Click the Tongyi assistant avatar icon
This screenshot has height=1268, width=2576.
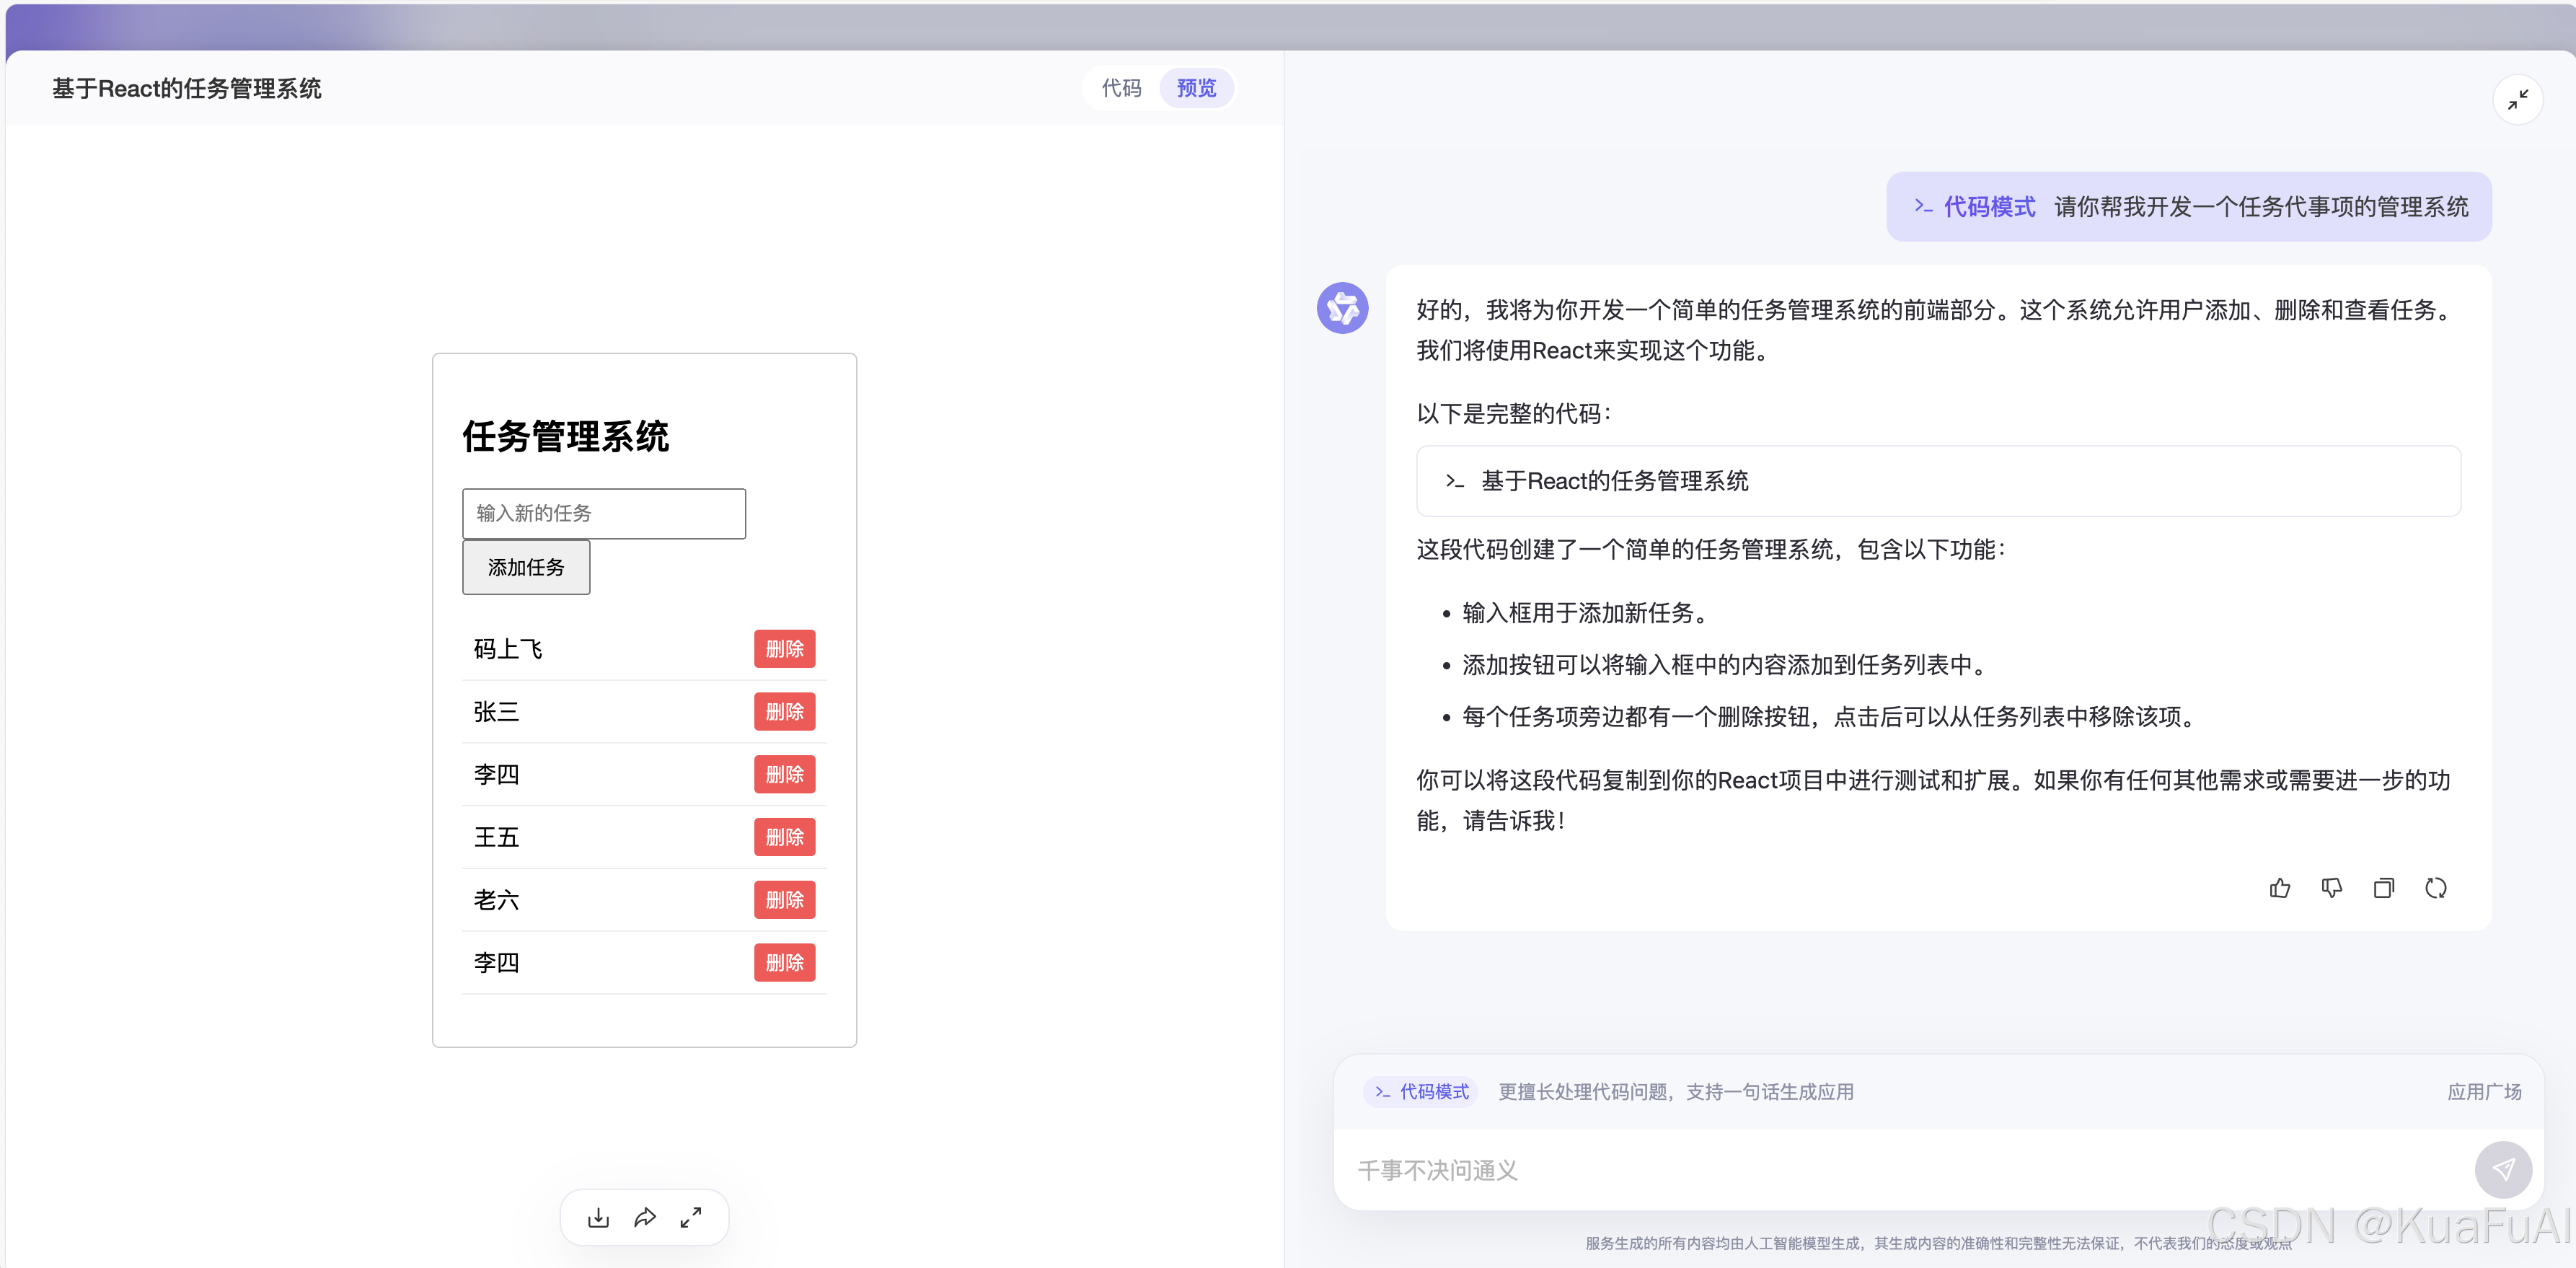(x=1342, y=308)
